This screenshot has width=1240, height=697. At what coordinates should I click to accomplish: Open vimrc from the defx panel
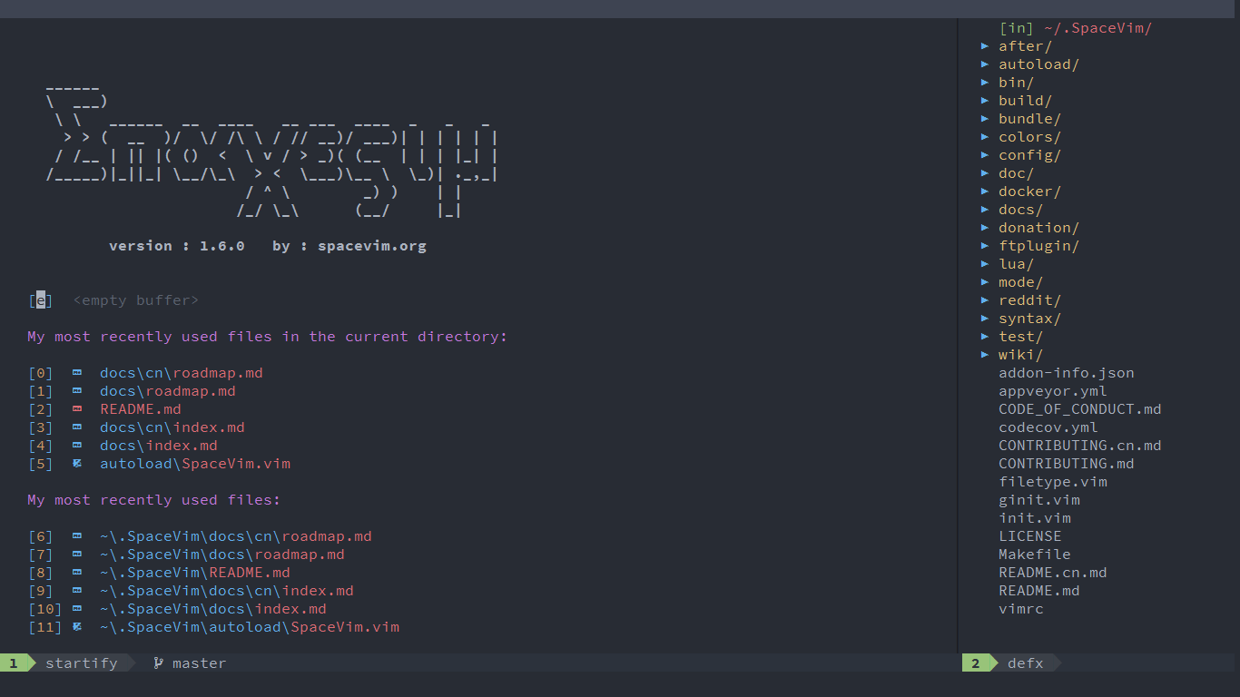click(x=1021, y=609)
